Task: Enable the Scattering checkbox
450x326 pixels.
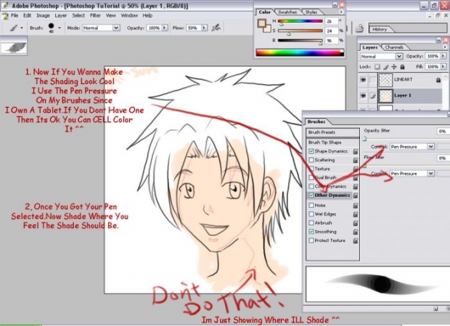Action: click(311, 160)
